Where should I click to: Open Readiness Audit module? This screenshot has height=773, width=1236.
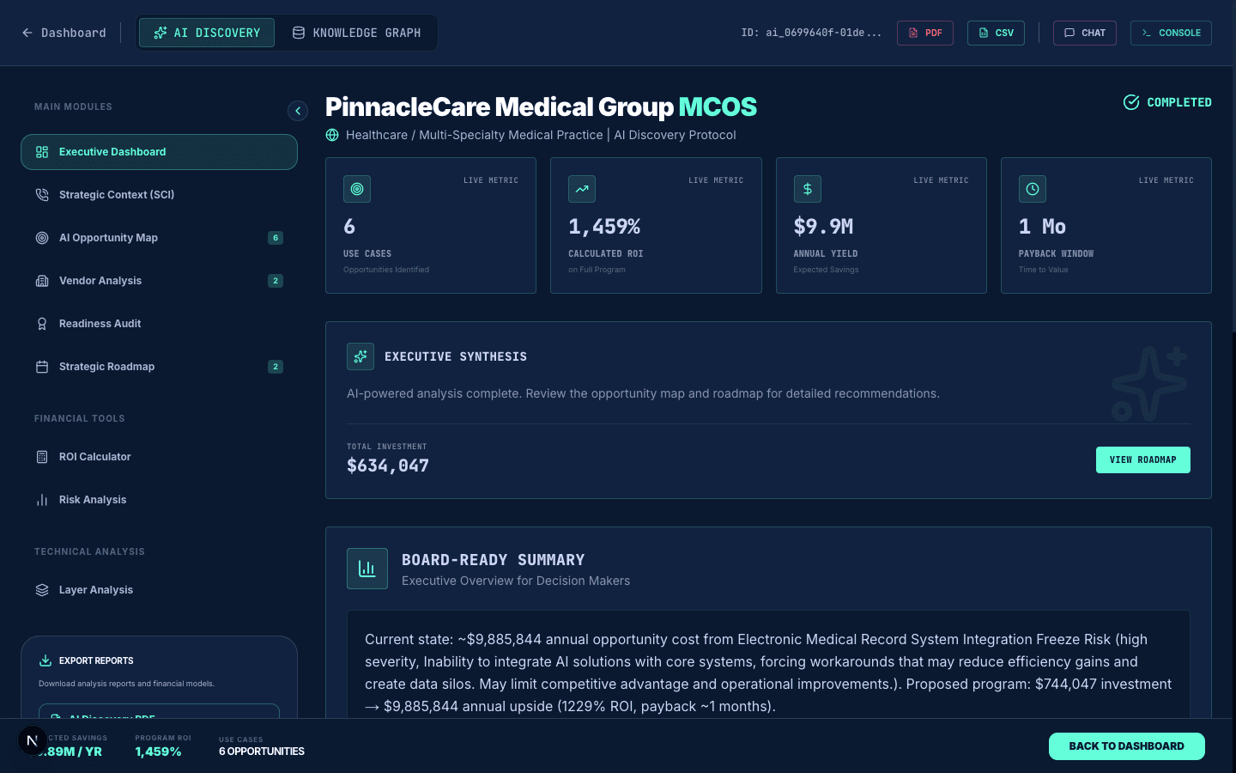point(159,324)
